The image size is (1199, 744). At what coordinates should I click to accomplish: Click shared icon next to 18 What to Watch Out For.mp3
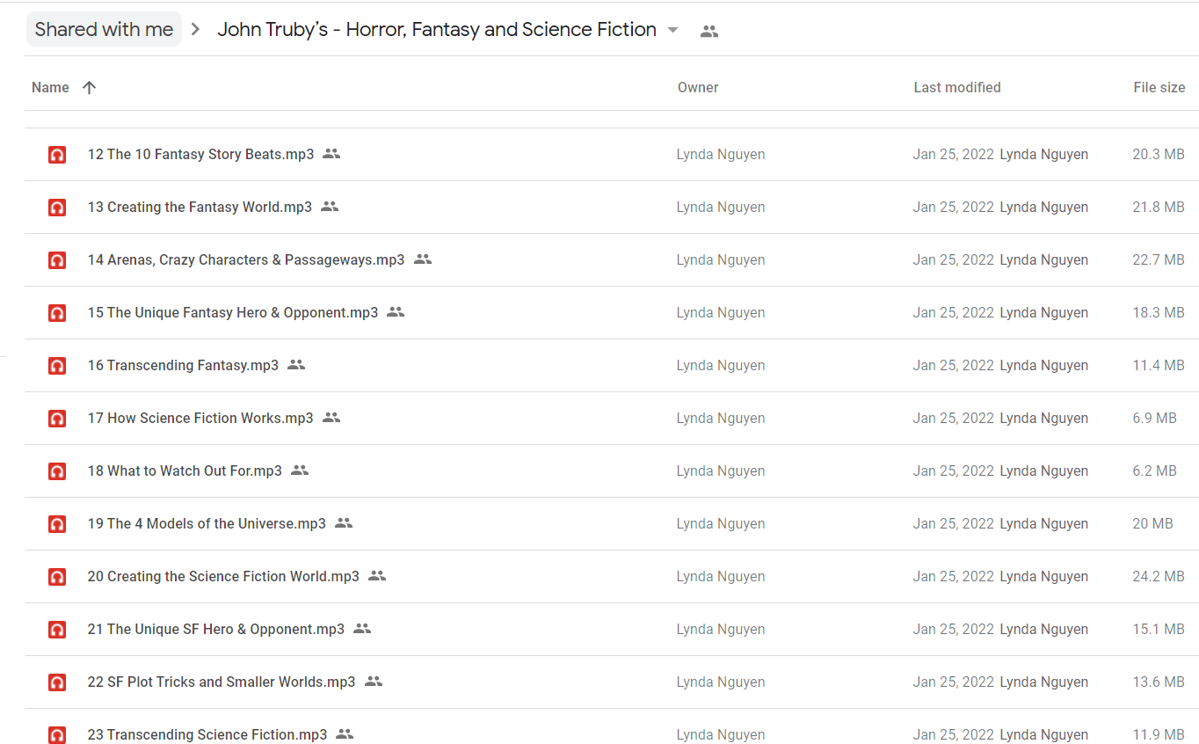[300, 470]
